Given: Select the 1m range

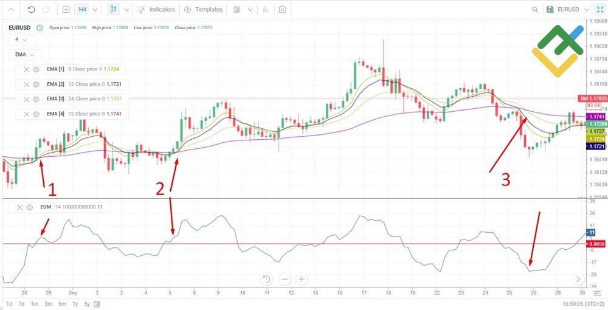Looking at the screenshot, I should tap(35, 304).
